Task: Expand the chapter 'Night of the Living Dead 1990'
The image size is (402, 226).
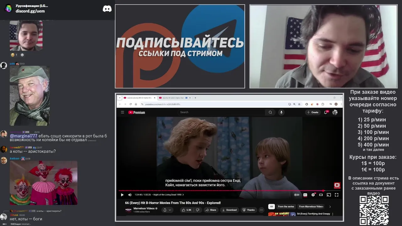Action: click(x=169, y=195)
